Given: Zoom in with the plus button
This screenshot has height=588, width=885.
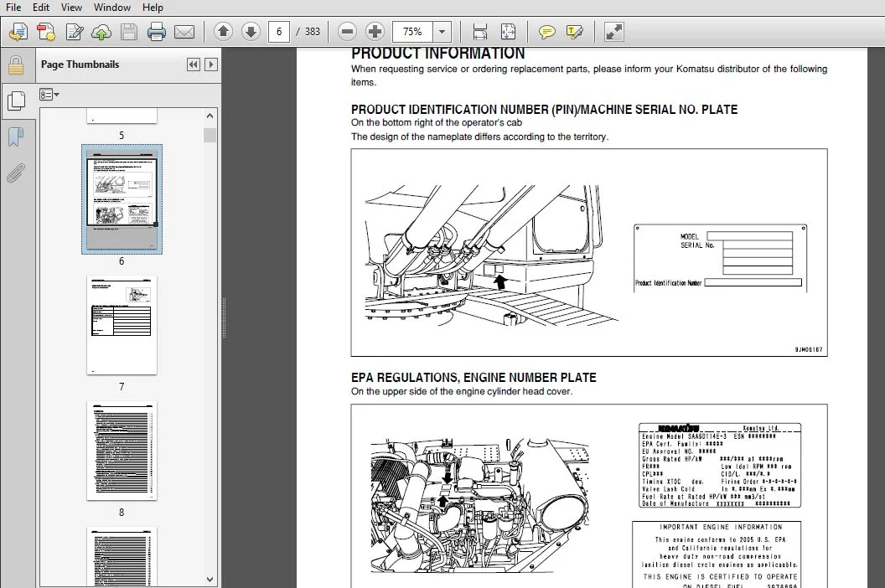Looking at the screenshot, I should click(375, 32).
